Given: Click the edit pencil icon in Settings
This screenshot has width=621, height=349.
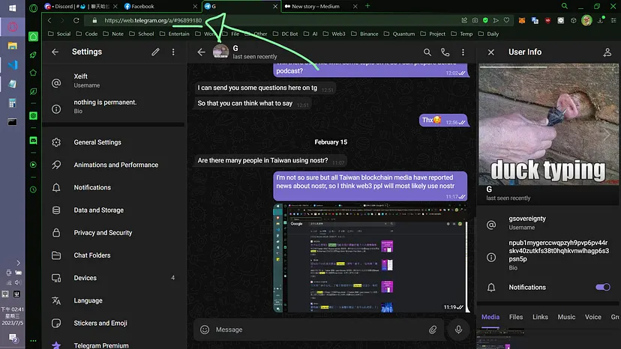Looking at the screenshot, I should (x=155, y=52).
